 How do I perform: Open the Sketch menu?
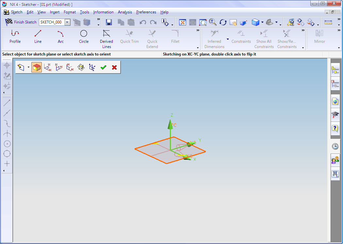point(17,12)
